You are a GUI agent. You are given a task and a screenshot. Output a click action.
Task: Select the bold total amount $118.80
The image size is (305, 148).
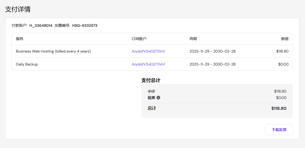pyautogui.click(x=279, y=108)
